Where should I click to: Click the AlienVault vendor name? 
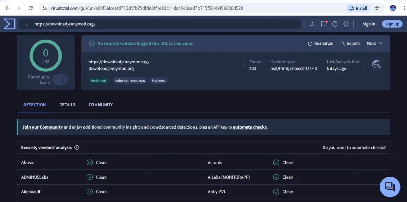point(31,192)
